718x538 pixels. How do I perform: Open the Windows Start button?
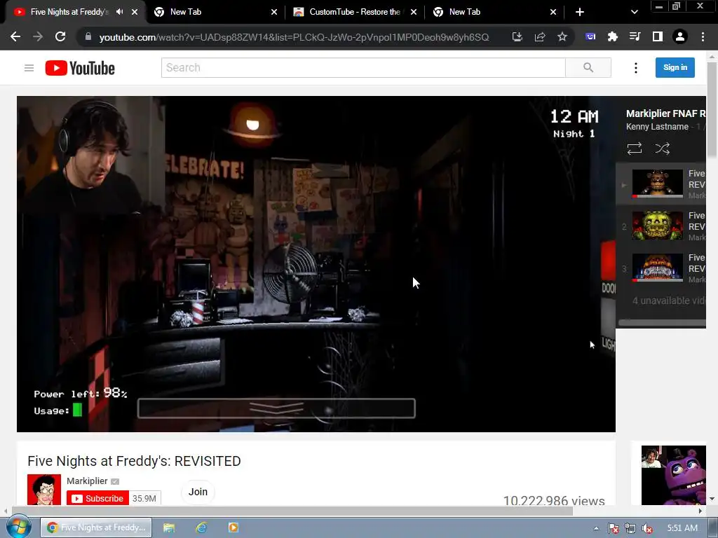coord(18,527)
